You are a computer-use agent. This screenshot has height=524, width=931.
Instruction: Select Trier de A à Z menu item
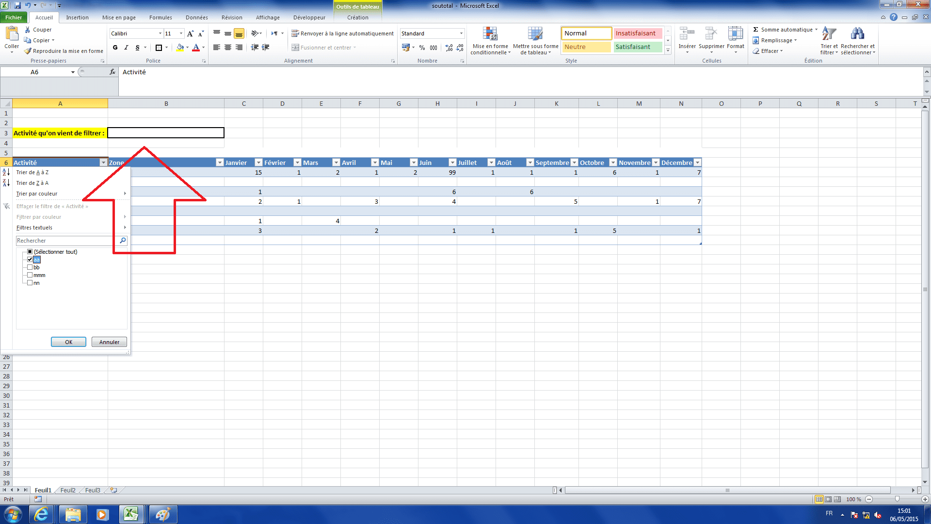(32, 172)
